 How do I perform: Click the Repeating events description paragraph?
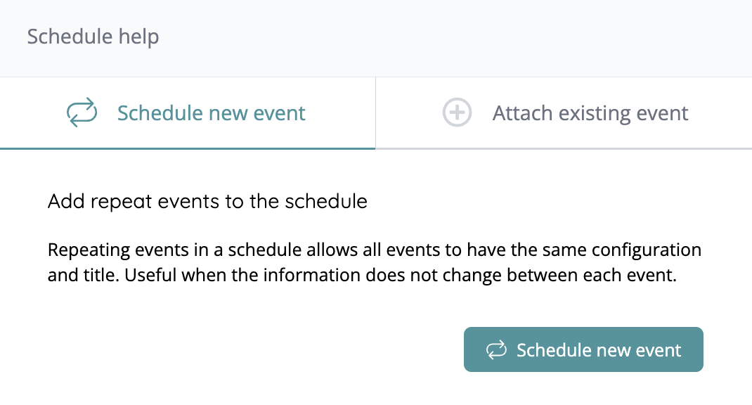[x=374, y=262]
